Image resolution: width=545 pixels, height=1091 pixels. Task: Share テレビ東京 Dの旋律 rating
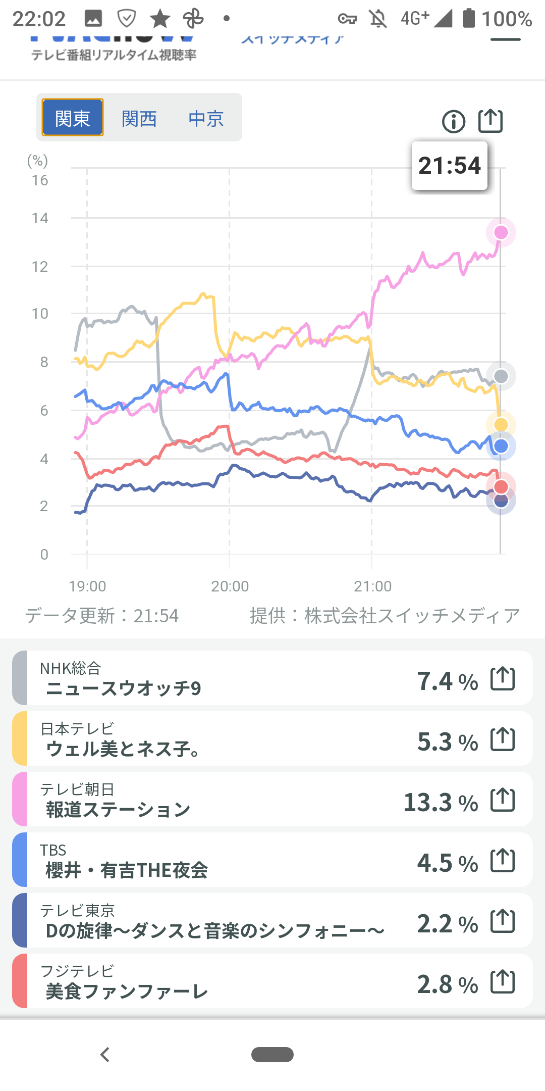[x=503, y=921]
